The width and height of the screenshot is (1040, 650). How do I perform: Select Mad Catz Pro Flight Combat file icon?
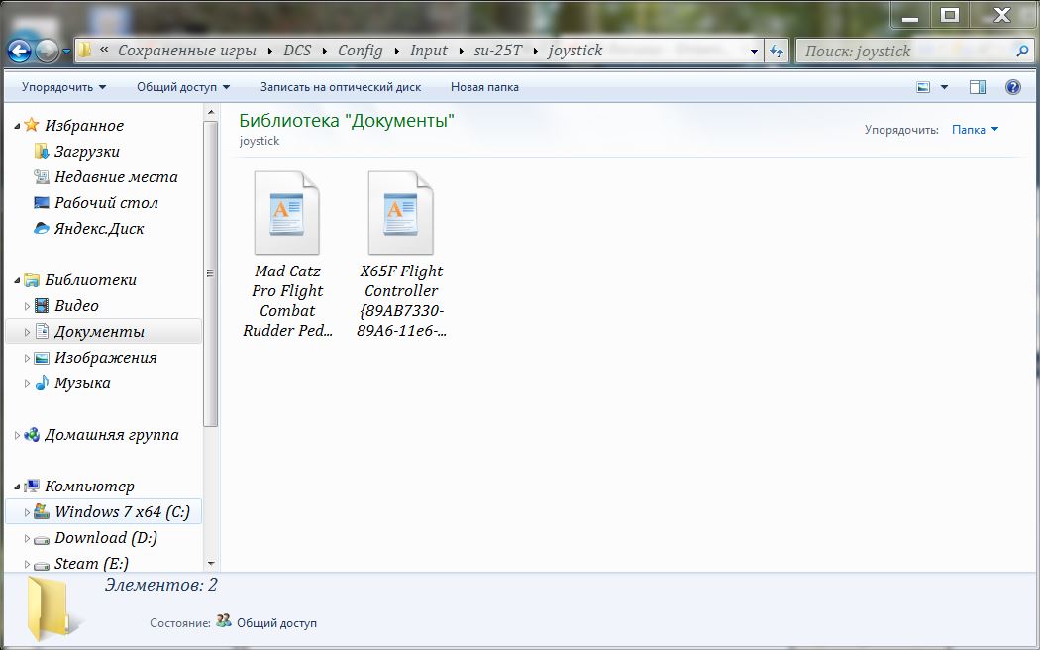287,213
